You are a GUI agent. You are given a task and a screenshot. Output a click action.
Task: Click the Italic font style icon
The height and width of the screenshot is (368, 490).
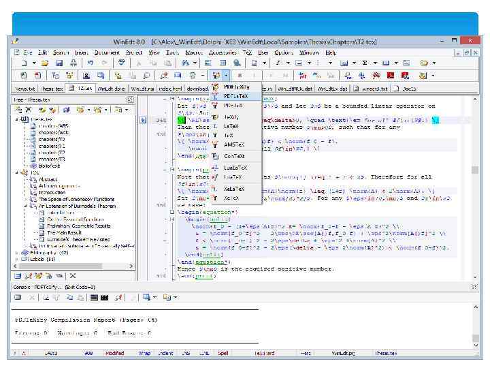pos(278,63)
